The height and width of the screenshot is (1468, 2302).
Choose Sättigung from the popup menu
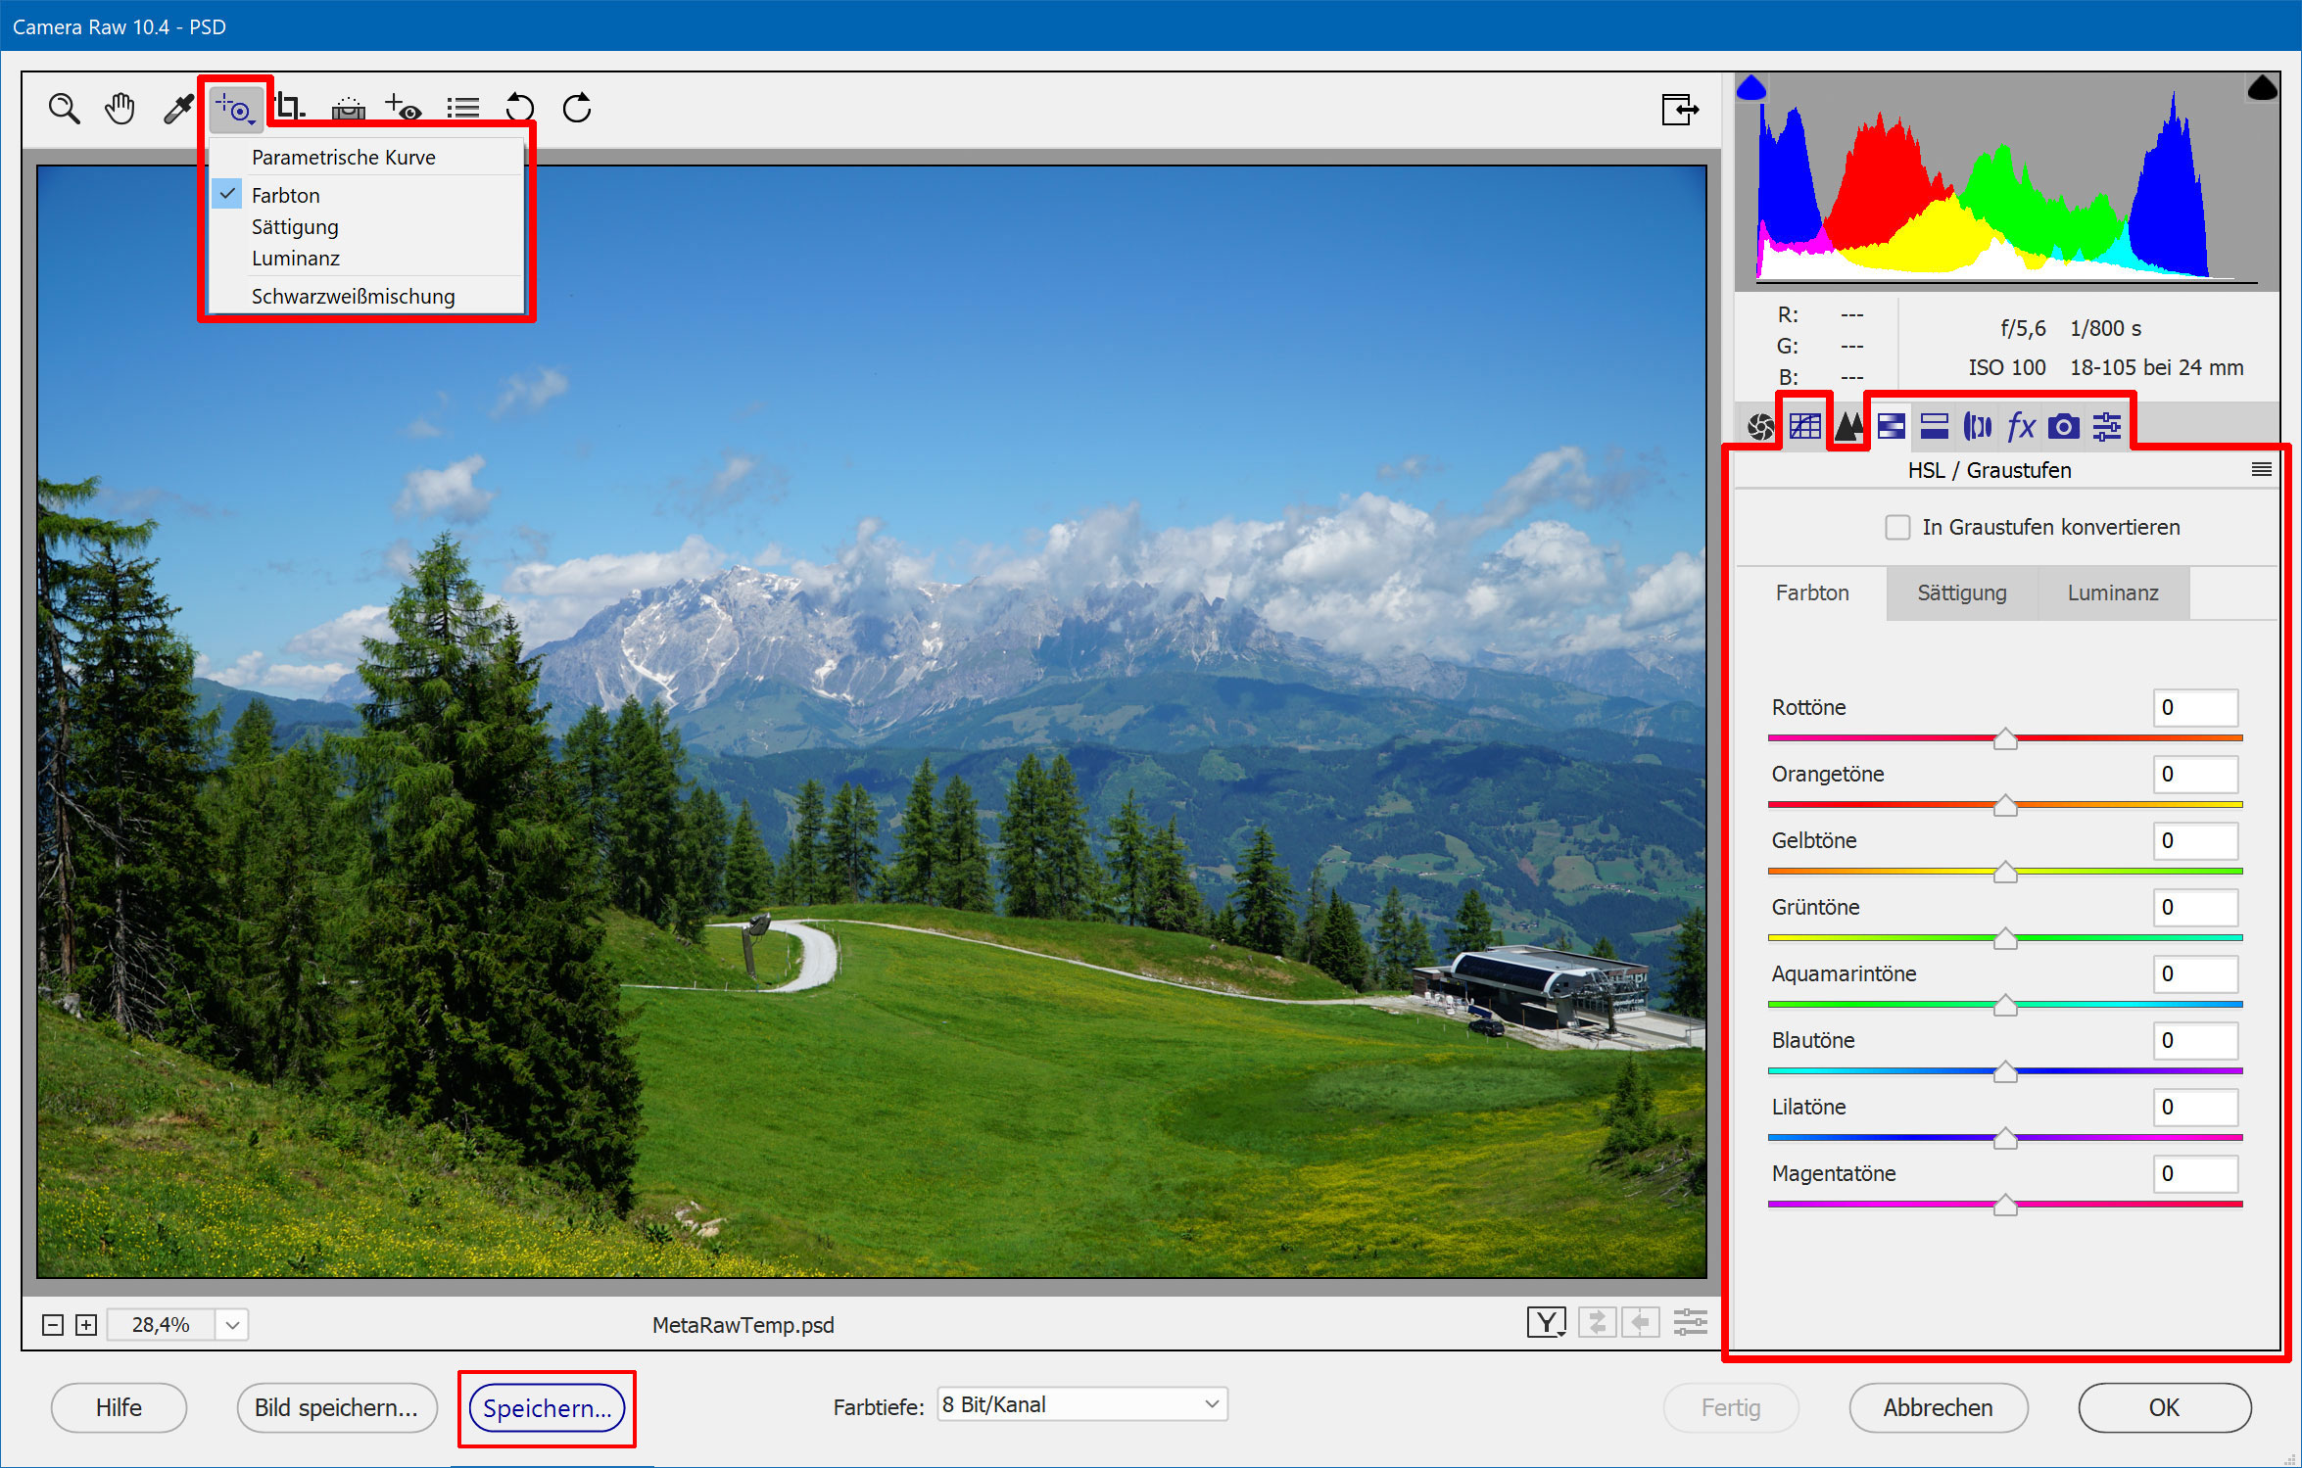click(295, 227)
